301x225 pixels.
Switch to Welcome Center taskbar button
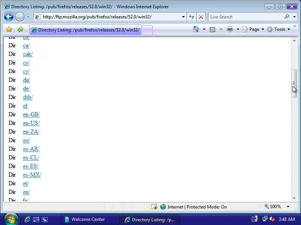(90, 219)
